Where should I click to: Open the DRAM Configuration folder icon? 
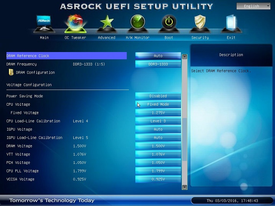pyautogui.click(x=11, y=72)
